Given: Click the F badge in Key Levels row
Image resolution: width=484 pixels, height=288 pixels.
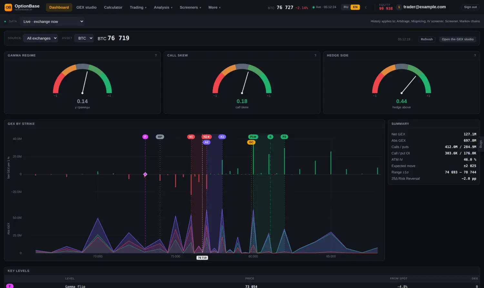Looking at the screenshot, I should tap(10, 286).
